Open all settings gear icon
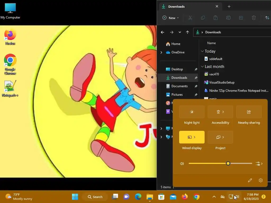 [x=261, y=180]
